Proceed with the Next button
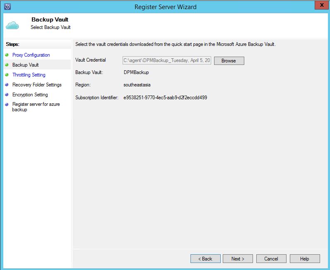Image resolution: width=330 pixels, height=270 pixels. click(x=238, y=259)
